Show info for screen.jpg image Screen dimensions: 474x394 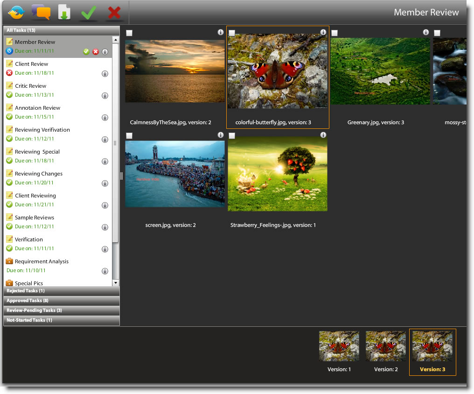(x=221, y=135)
